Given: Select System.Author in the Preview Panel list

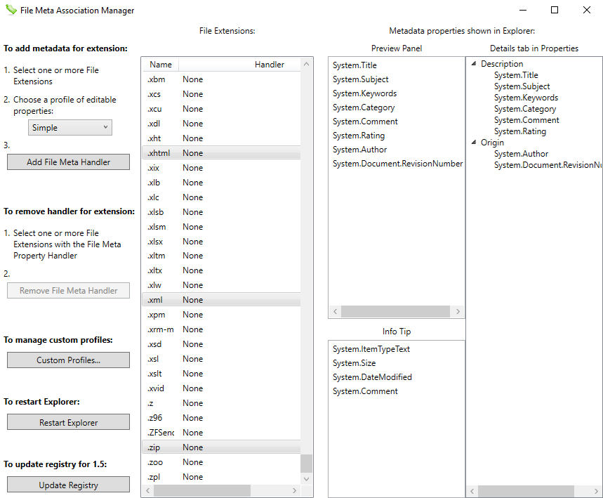Looking at the screenshot, I should pyautogui.click(x=359, y=149).
